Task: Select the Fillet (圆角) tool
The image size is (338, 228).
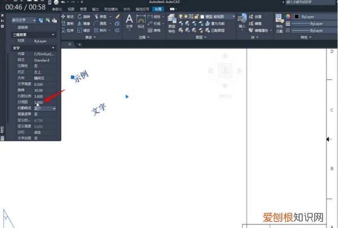Action: click(100, 23)
